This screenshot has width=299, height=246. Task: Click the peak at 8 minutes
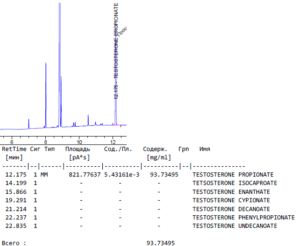click(46, 93)
